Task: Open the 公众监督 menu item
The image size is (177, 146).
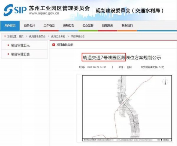Action: pos(88,25)
